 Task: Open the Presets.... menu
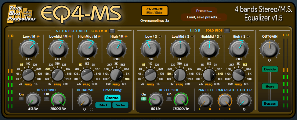click(204, 11)
